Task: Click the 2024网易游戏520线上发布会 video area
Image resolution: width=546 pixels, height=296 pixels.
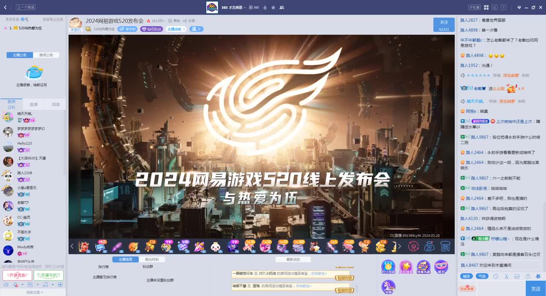Action: [x=261, y=136]
